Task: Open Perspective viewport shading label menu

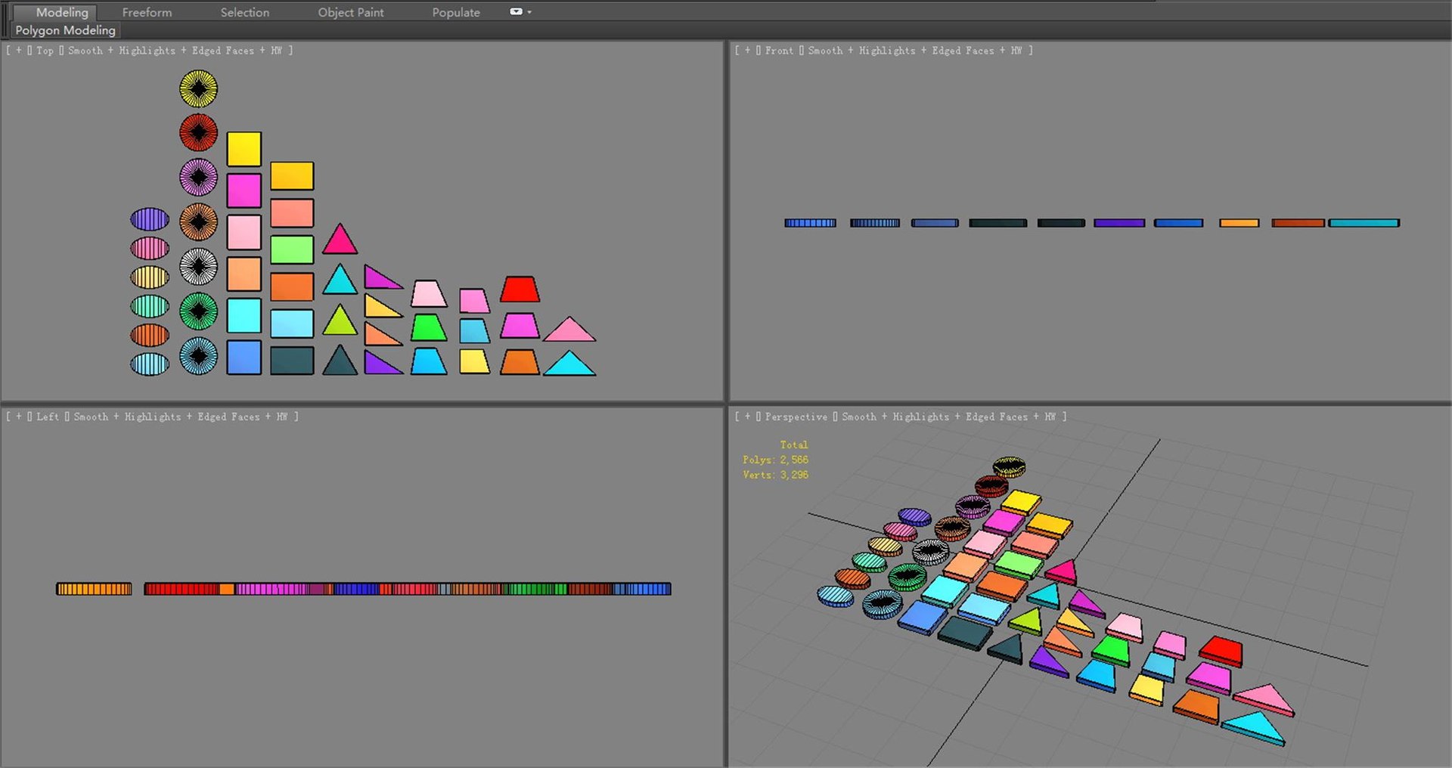Action: tap(949, 417)
